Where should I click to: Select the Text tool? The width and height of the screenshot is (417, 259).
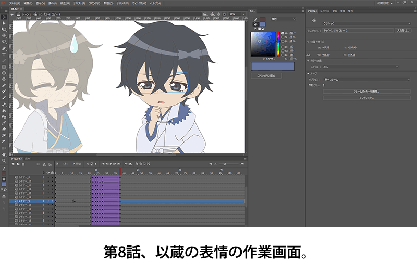pos(4,55)
